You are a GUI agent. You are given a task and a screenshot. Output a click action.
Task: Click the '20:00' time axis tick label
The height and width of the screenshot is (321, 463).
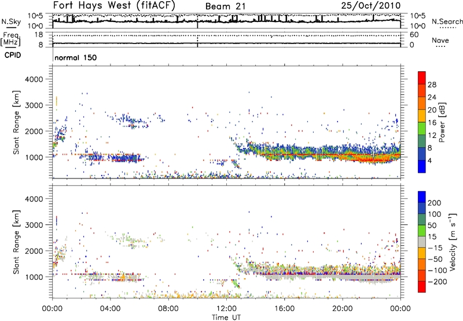click(343, 309)
